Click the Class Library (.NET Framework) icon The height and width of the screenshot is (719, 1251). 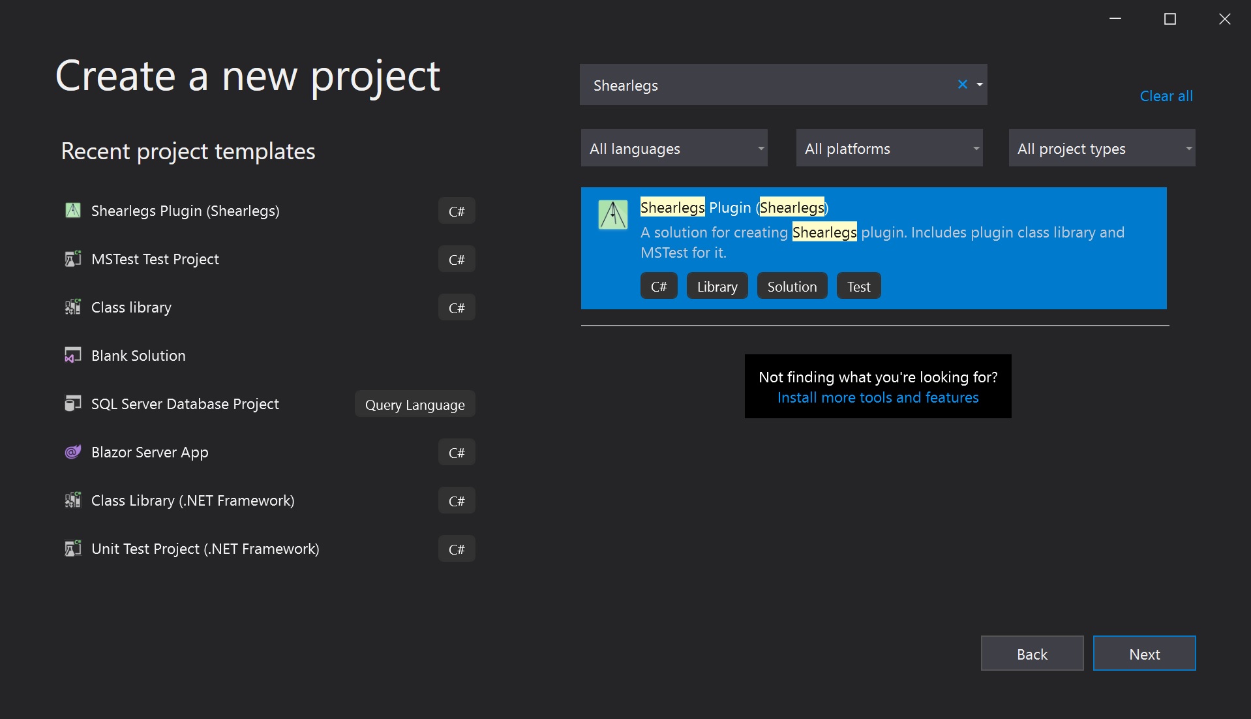tap(73, 500)
